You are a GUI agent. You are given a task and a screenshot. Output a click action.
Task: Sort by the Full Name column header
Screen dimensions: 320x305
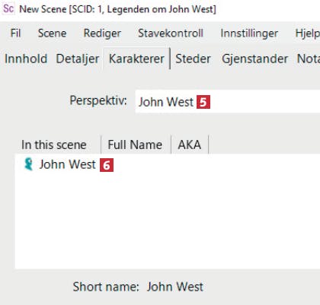click(136, 145)
